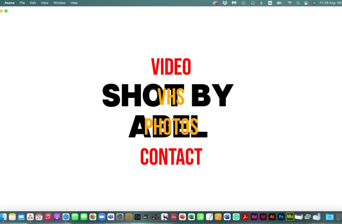Click the green full-screen window button
The width and height of the screenshot is (342, 224).
tap(6, 11)
